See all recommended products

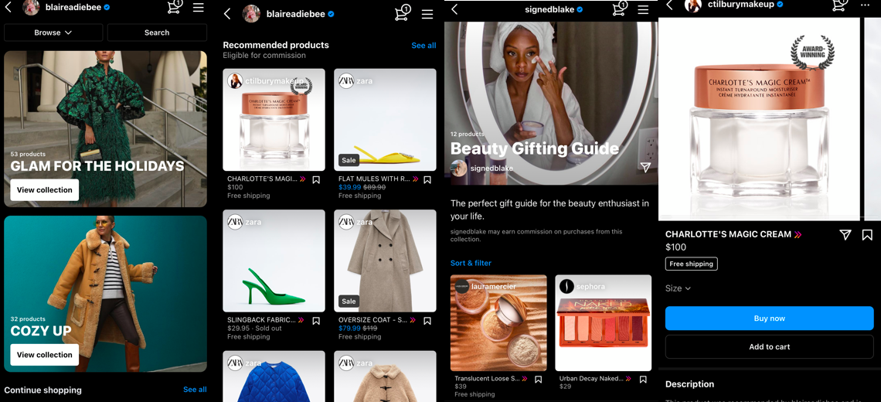point(423,46)
